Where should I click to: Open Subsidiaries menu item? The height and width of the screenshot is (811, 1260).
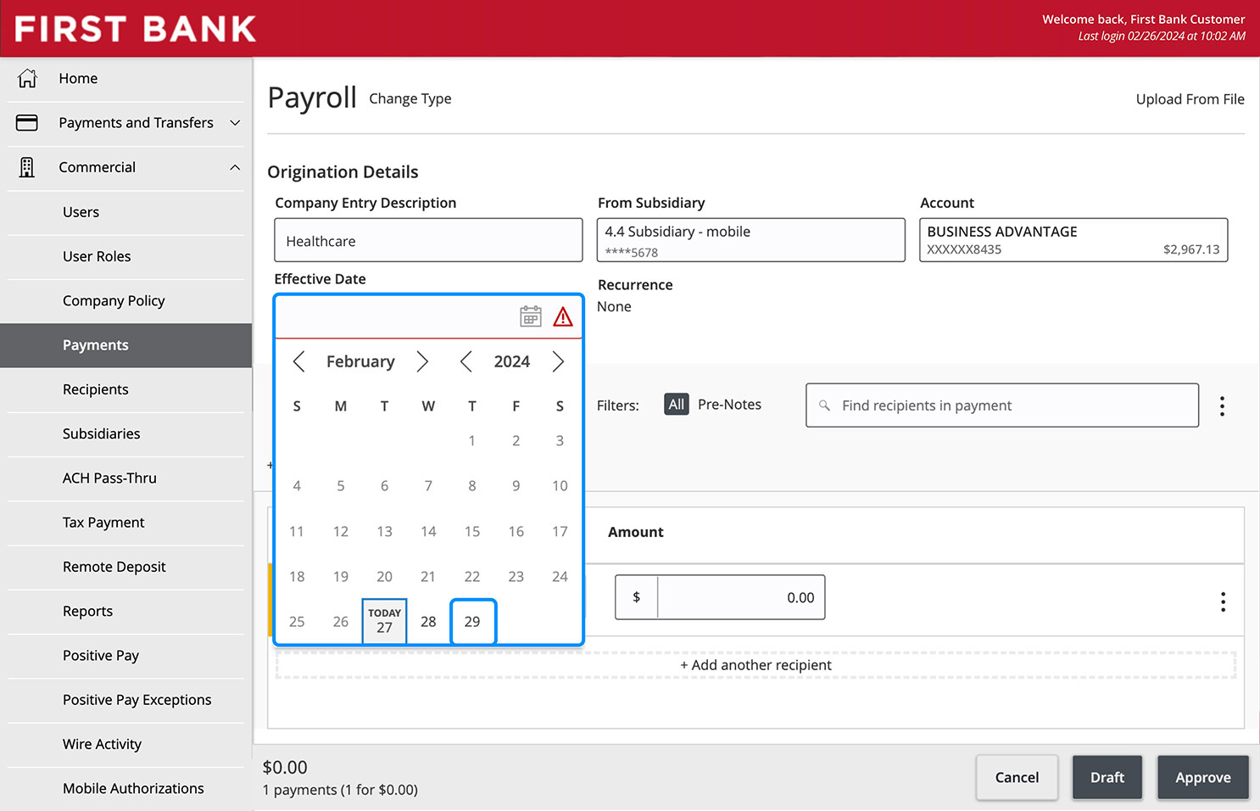(126, 433)
